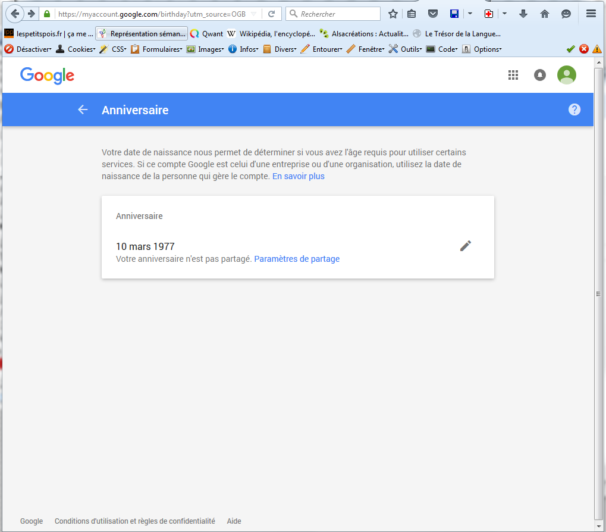Open the Aide footer link
This screenshot has height=532, width=606.
[234, 521]
